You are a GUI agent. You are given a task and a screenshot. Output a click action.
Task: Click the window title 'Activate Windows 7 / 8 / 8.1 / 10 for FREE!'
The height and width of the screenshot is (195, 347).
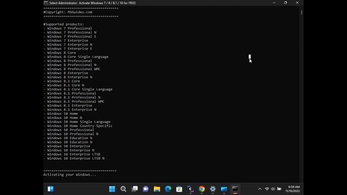(x=107, y=3)
